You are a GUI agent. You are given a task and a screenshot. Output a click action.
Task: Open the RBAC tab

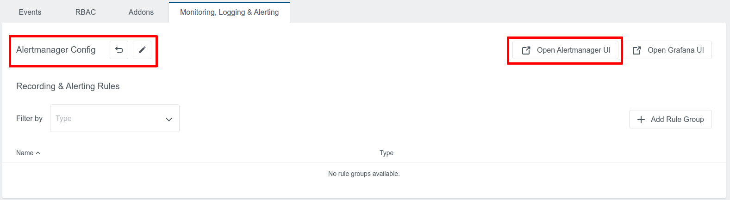point(86,12)
